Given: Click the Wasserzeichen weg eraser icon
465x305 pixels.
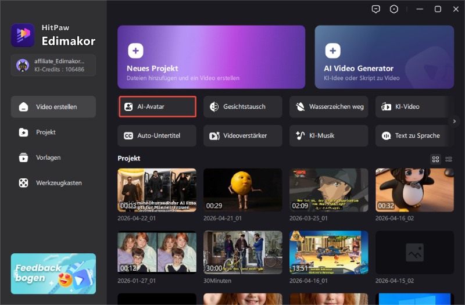Looking at the screenshot, I should 300,107.
